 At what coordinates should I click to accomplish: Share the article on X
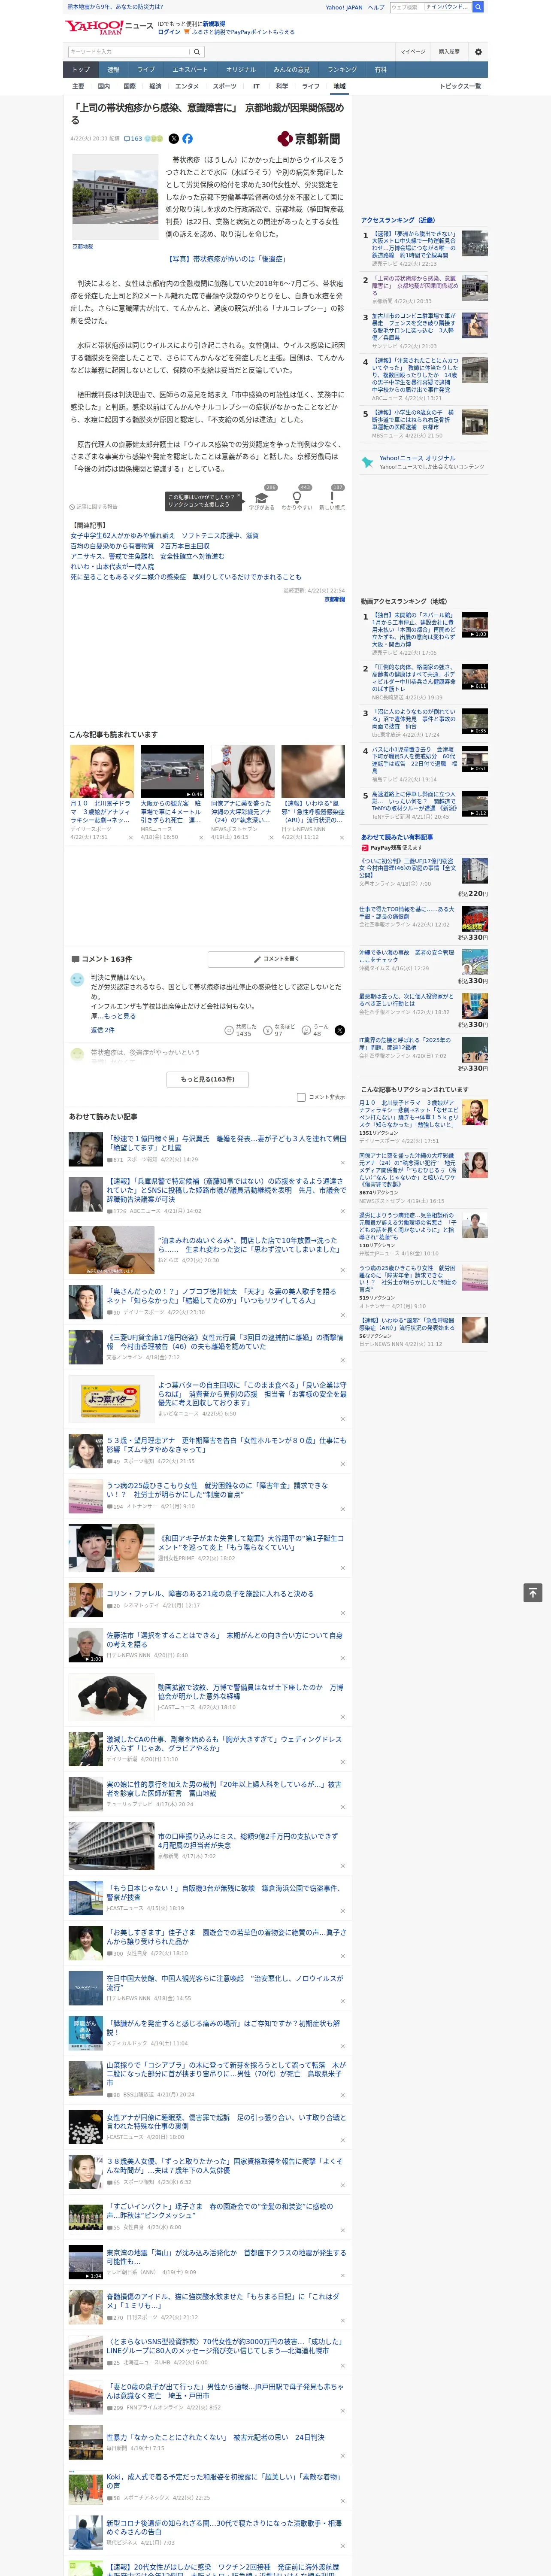coord(174,139)
